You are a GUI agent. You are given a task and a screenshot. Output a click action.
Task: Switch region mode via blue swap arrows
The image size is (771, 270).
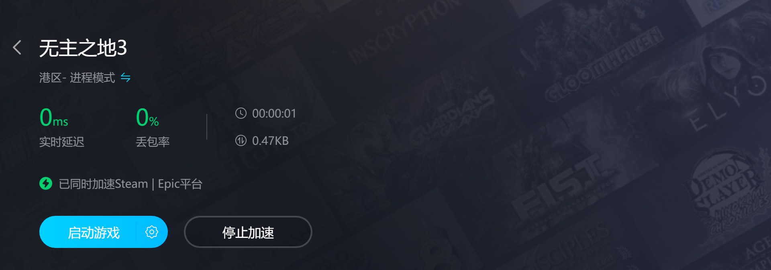click(126, 77)
